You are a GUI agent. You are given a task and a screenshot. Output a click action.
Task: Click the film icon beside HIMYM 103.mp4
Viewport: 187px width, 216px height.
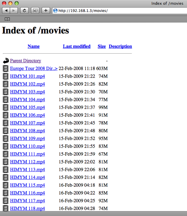[6, 92]
